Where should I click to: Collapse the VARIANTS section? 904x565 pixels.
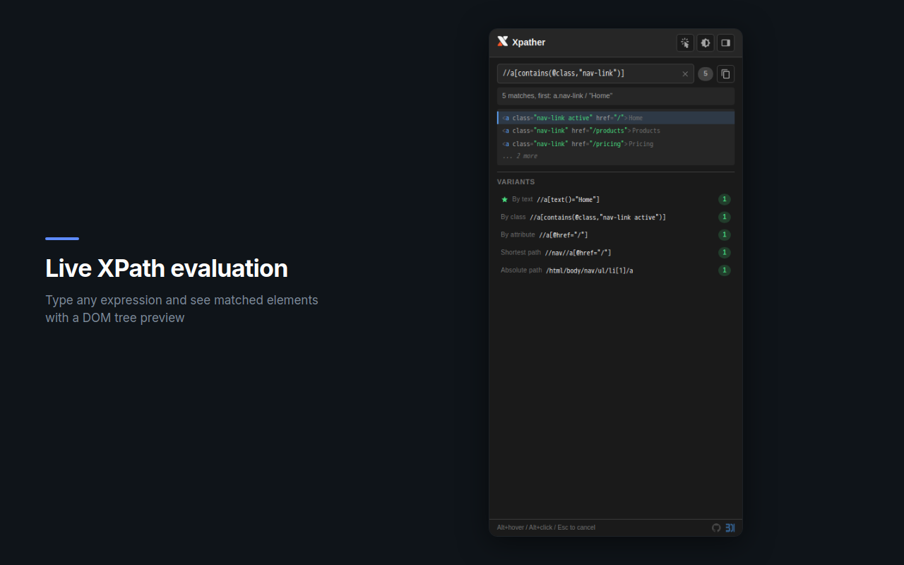(x=516, y=182)
